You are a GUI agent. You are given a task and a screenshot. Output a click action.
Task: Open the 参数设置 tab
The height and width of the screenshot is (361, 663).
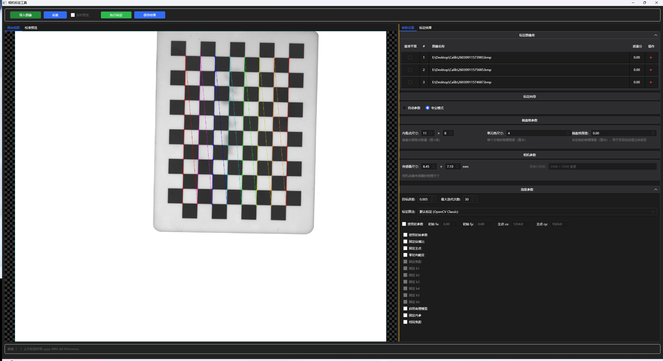[x=408, y=28]
